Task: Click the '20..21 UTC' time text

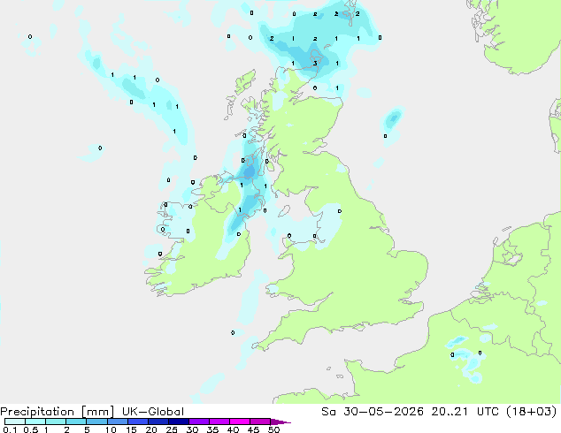Action: [465, 412]
